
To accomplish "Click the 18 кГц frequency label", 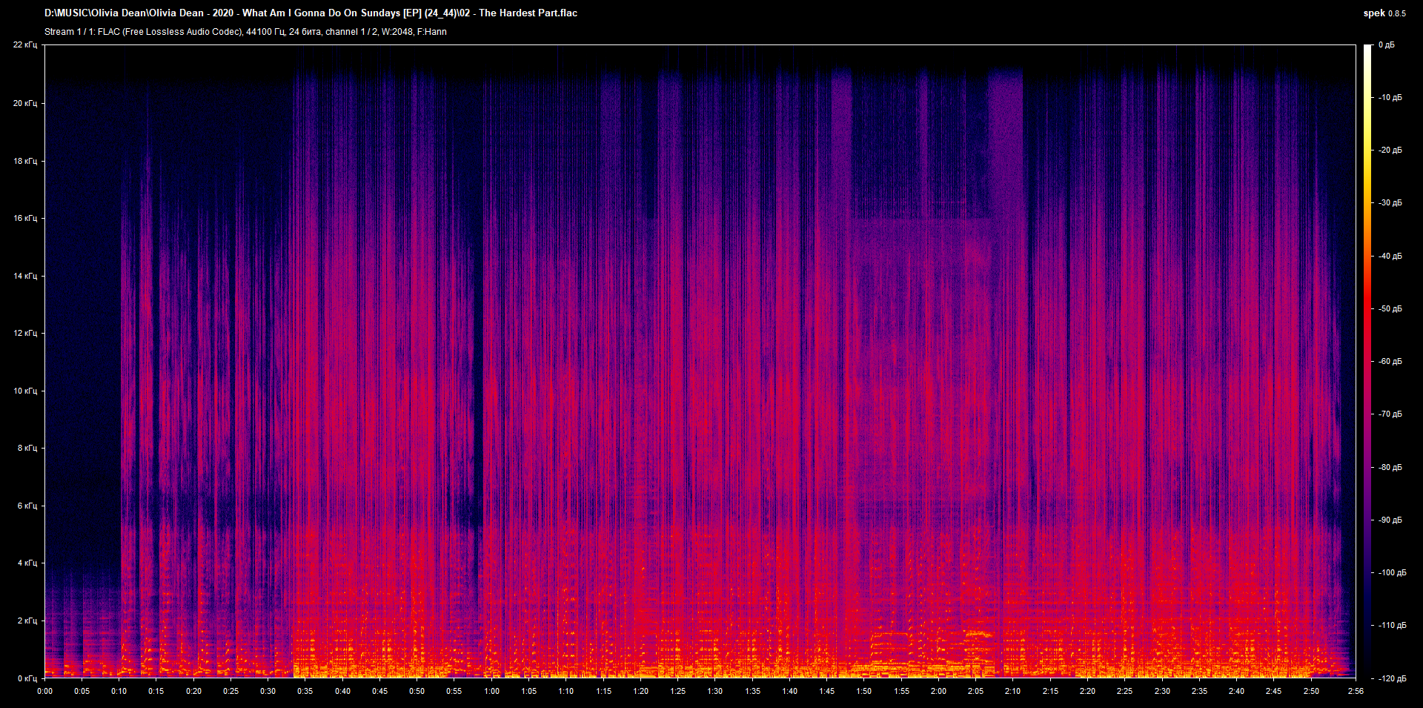I will [x=25, y=161].
